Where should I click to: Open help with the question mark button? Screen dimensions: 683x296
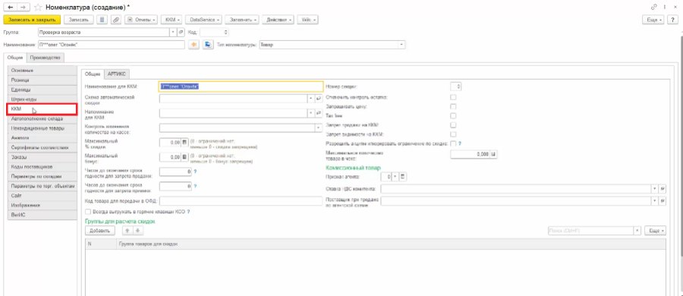pyautogui.click(x=673, y=20)
